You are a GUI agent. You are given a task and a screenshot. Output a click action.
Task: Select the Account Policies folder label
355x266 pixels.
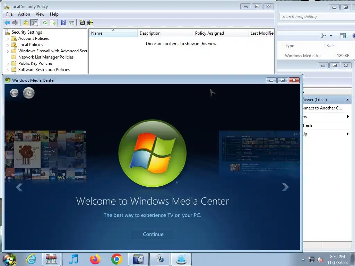click(x=34, y=38)
